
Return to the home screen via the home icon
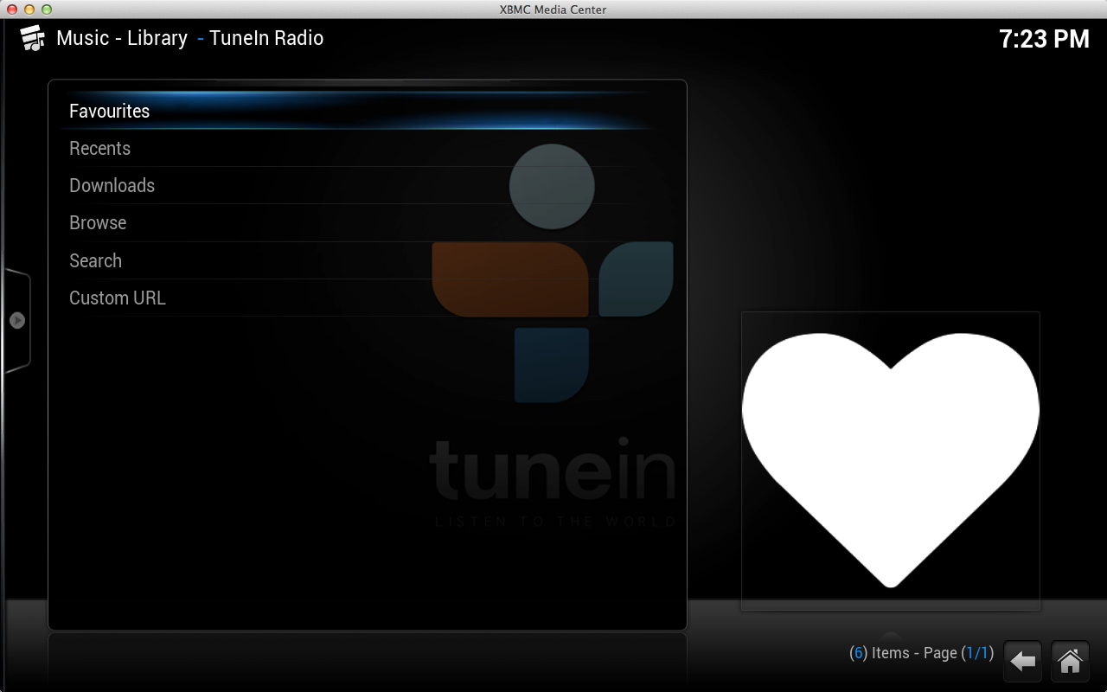[x=1069, y=661]
